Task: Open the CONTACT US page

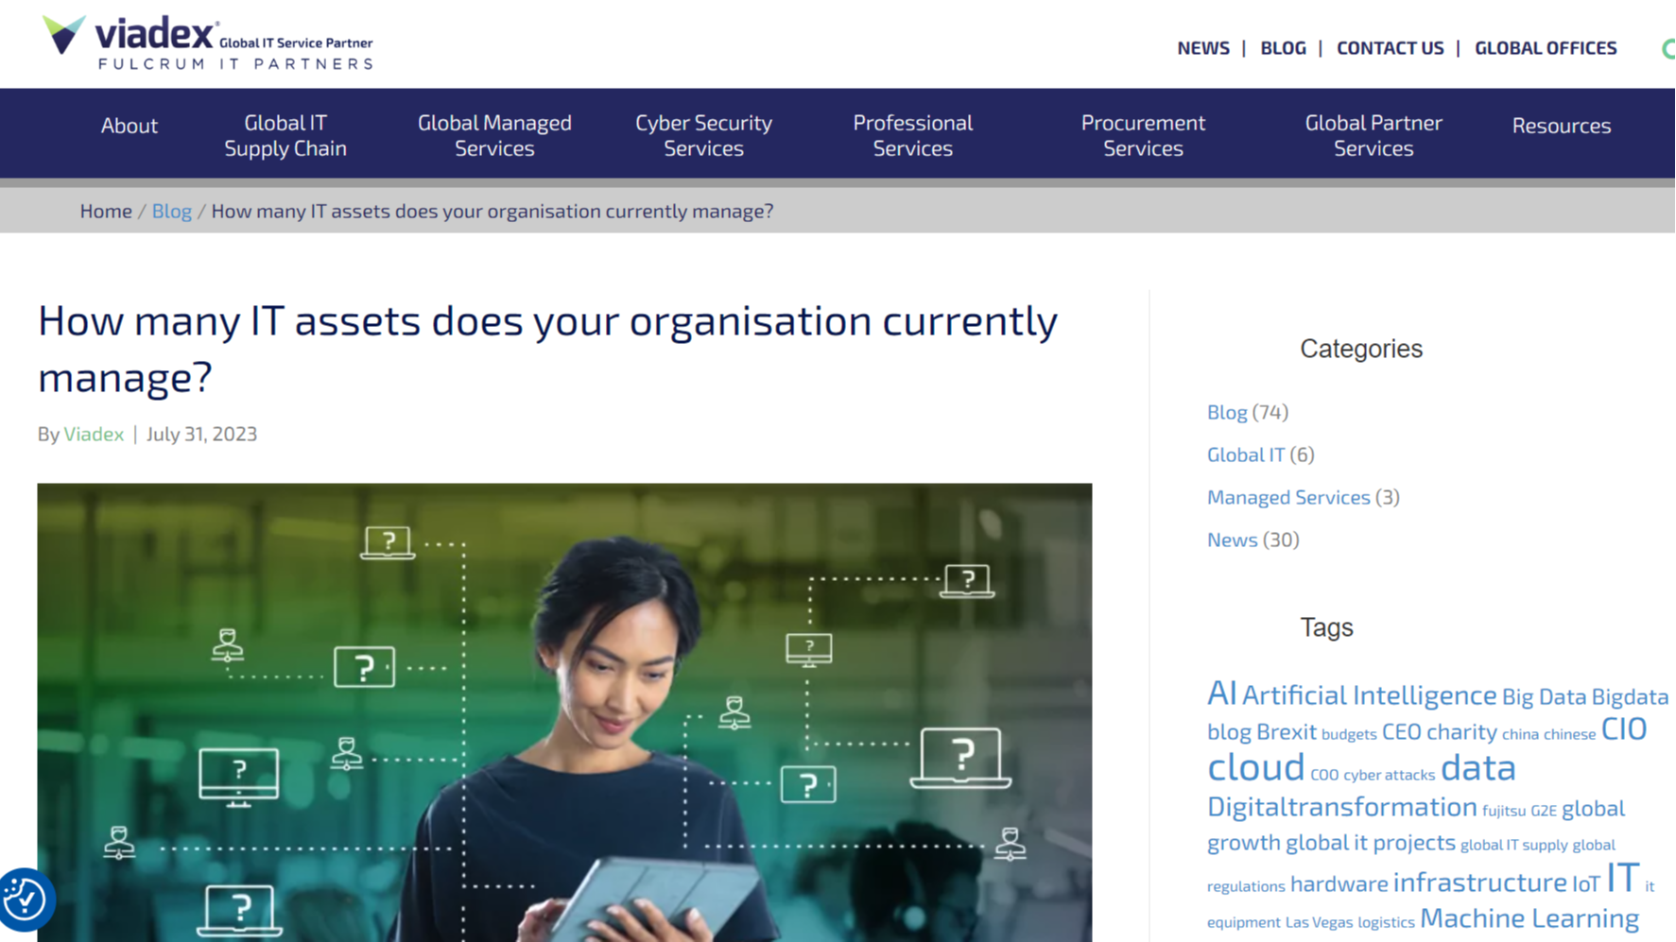Action: (x=1390, y=48)
